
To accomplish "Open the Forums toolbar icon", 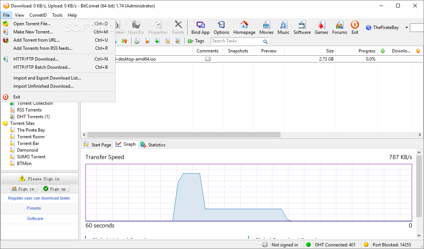I will click(x=340, y=28).
